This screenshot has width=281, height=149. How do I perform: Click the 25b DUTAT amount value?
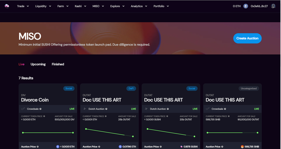[x=124, y=119]
